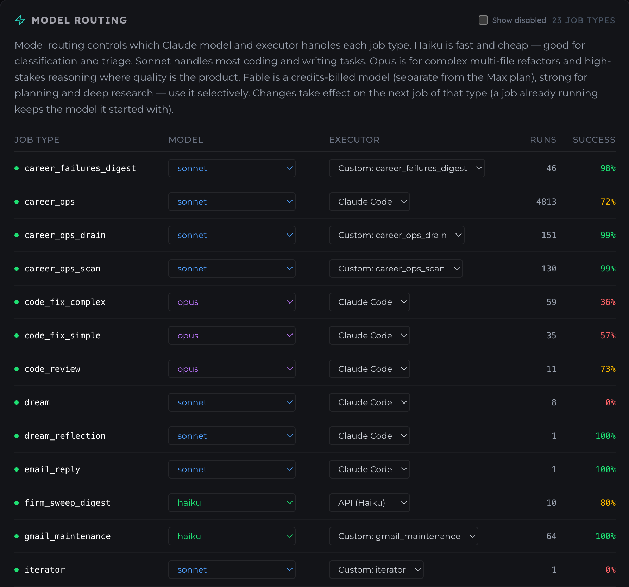Sort by the SUCCESS column header
Viewport: 629px width, 587px height.
click(x=594, y=140)
